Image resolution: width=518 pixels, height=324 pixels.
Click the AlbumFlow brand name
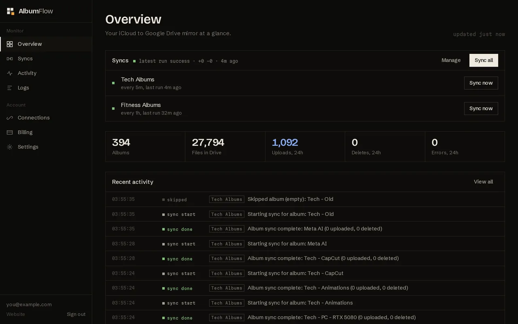36,11
